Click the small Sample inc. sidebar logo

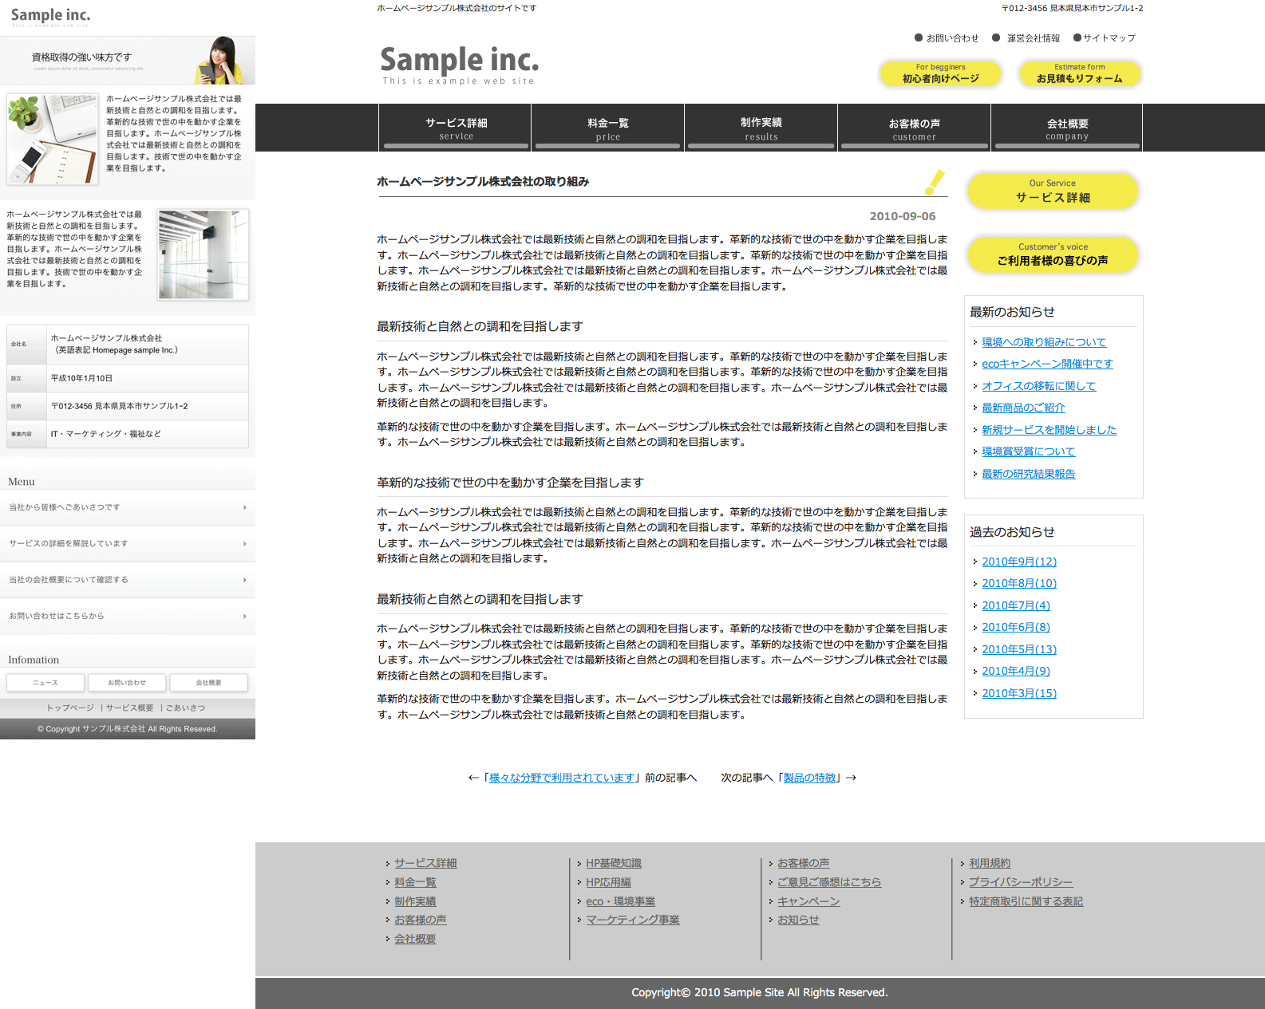pyautogui.click(x=50, y=16)
